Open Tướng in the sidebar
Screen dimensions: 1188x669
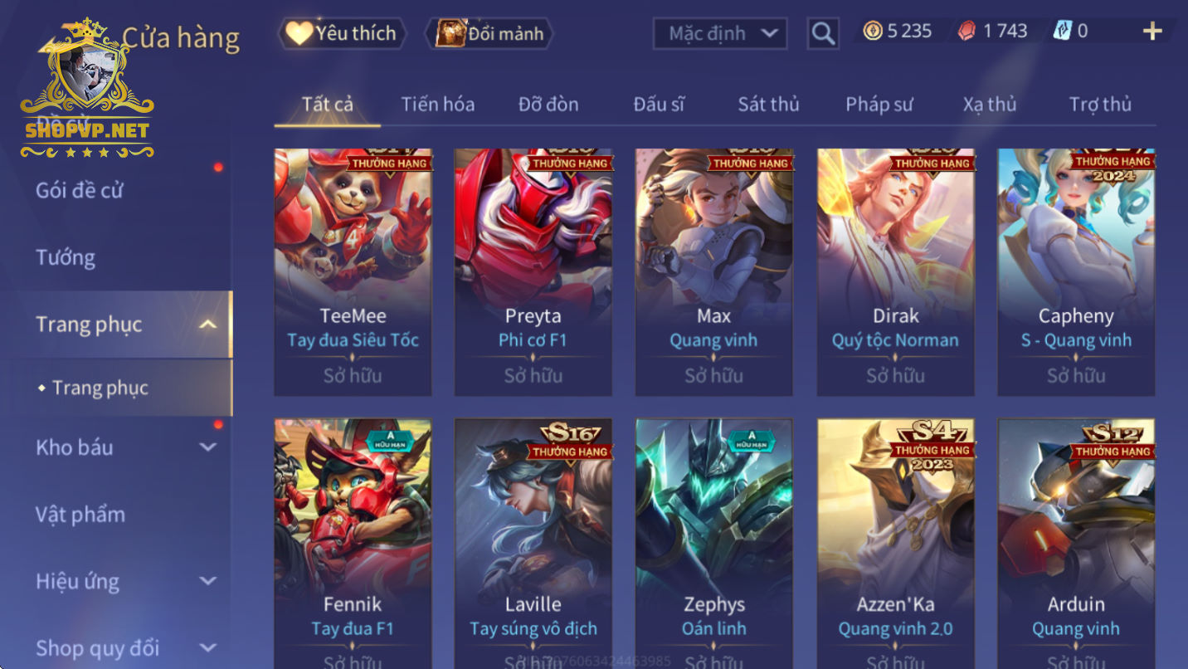point(66,257)
